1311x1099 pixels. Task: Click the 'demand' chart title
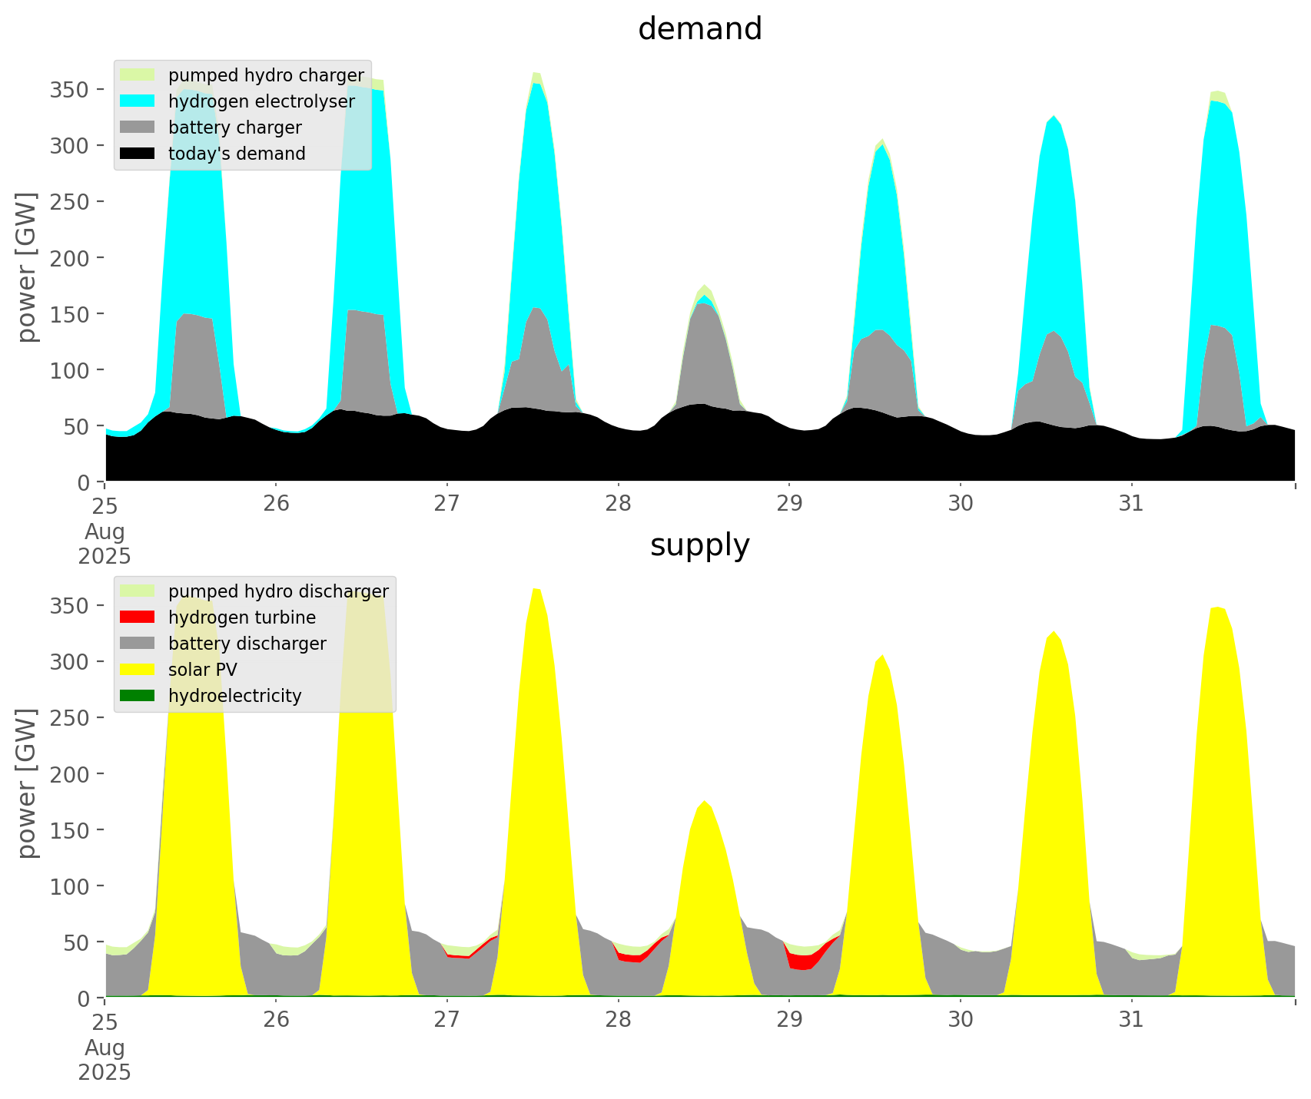pos(699,29)
